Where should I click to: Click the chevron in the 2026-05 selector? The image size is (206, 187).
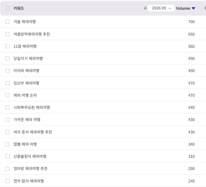tap(170, 8)
